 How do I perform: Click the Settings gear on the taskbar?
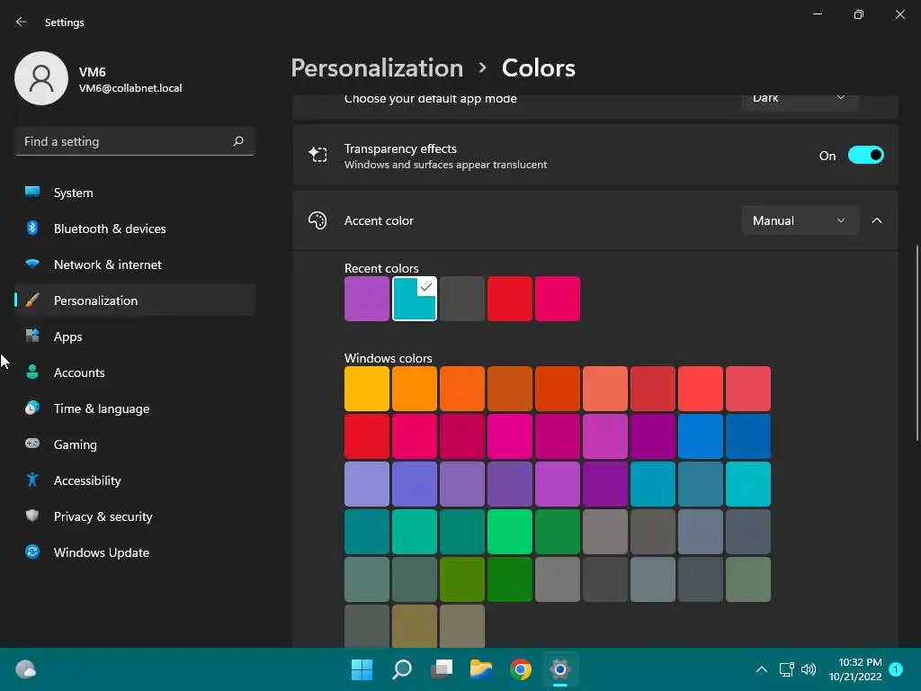(560, 669)
